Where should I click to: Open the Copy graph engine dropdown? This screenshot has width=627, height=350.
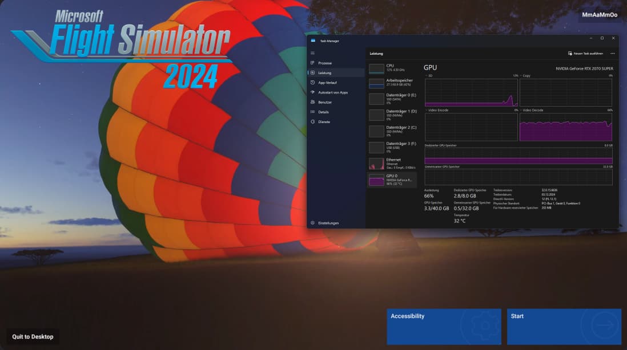[x=525, y=76]
